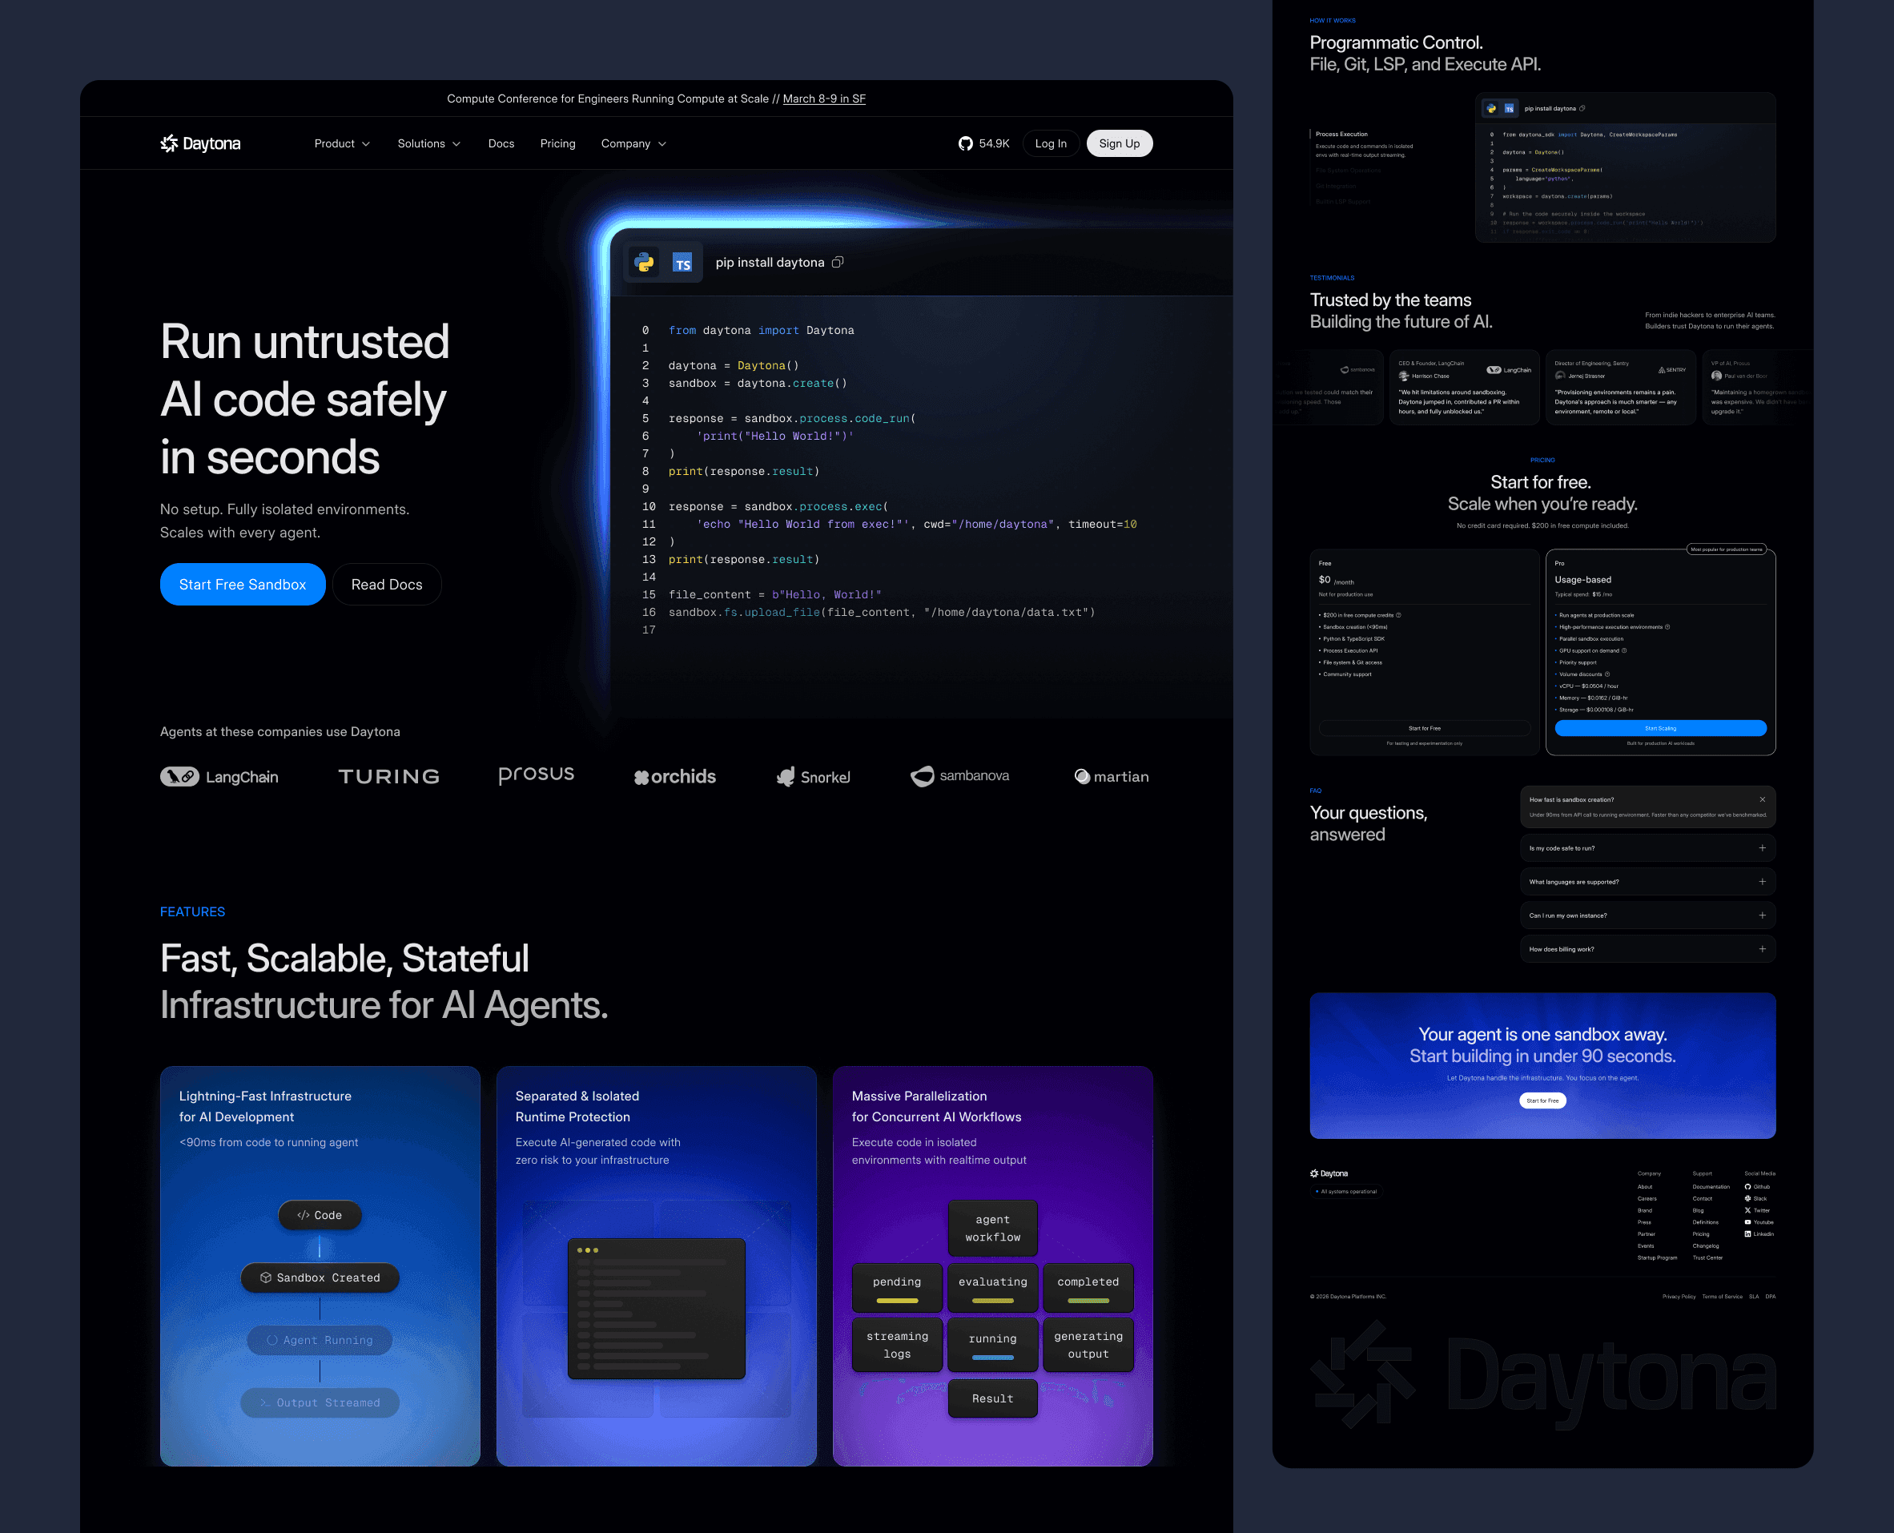Image resolution: width=1894 pixels, height=1533 pixels.
Task: Open the Company dropdown menu
Action: (x=633, y=143)
